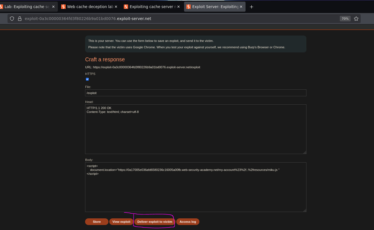The width and height of the screenshot is (374, 230).
Task: Click the opening <script> tag line
Action: pos(92,166)
